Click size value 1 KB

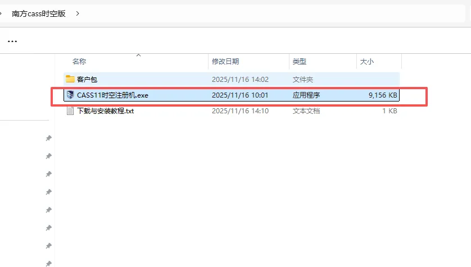point(390,111)
